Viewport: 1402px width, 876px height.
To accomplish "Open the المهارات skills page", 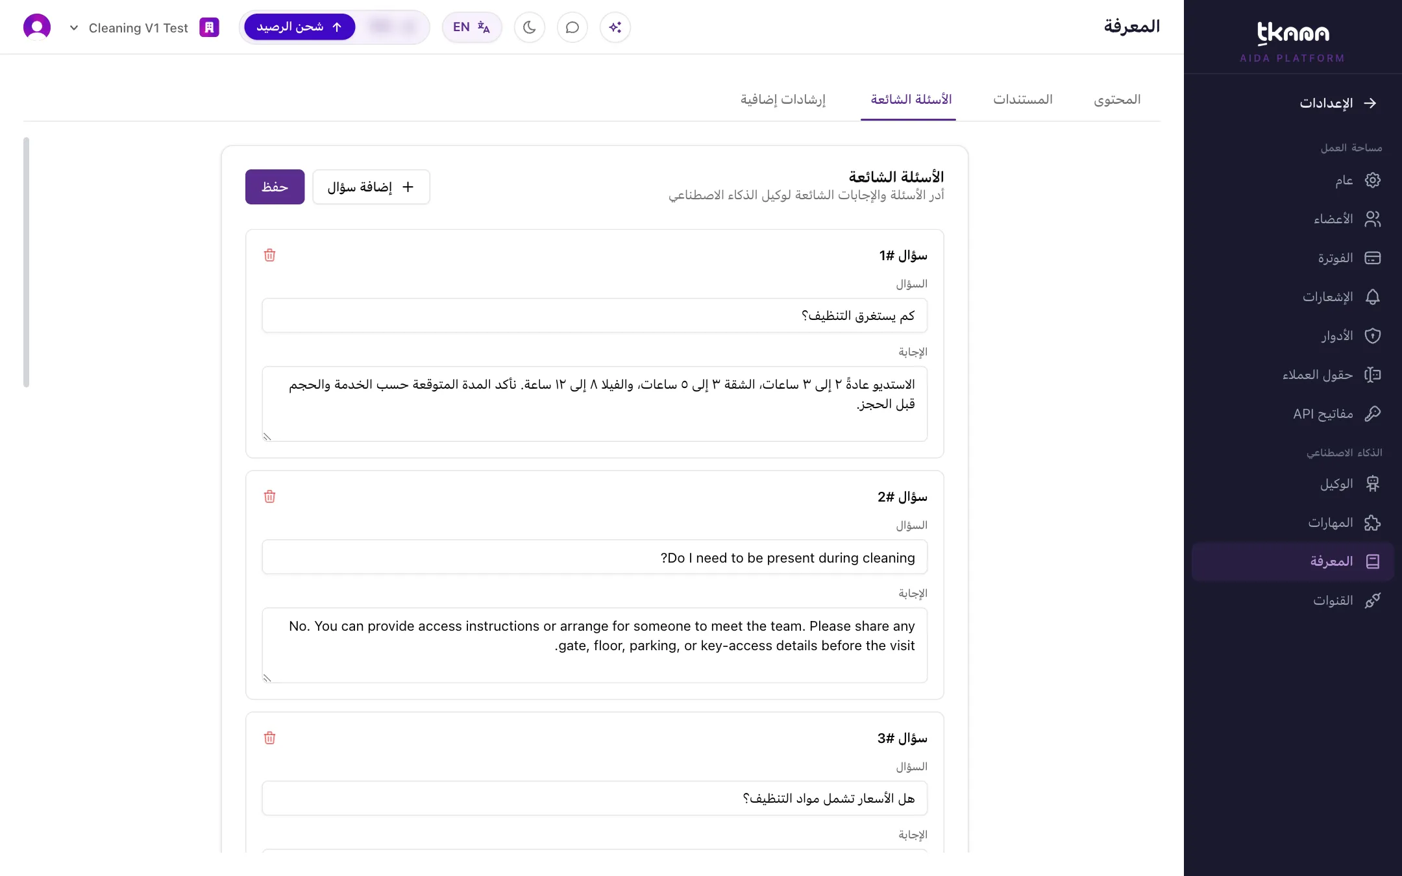I will click(x=1293, y=522).
